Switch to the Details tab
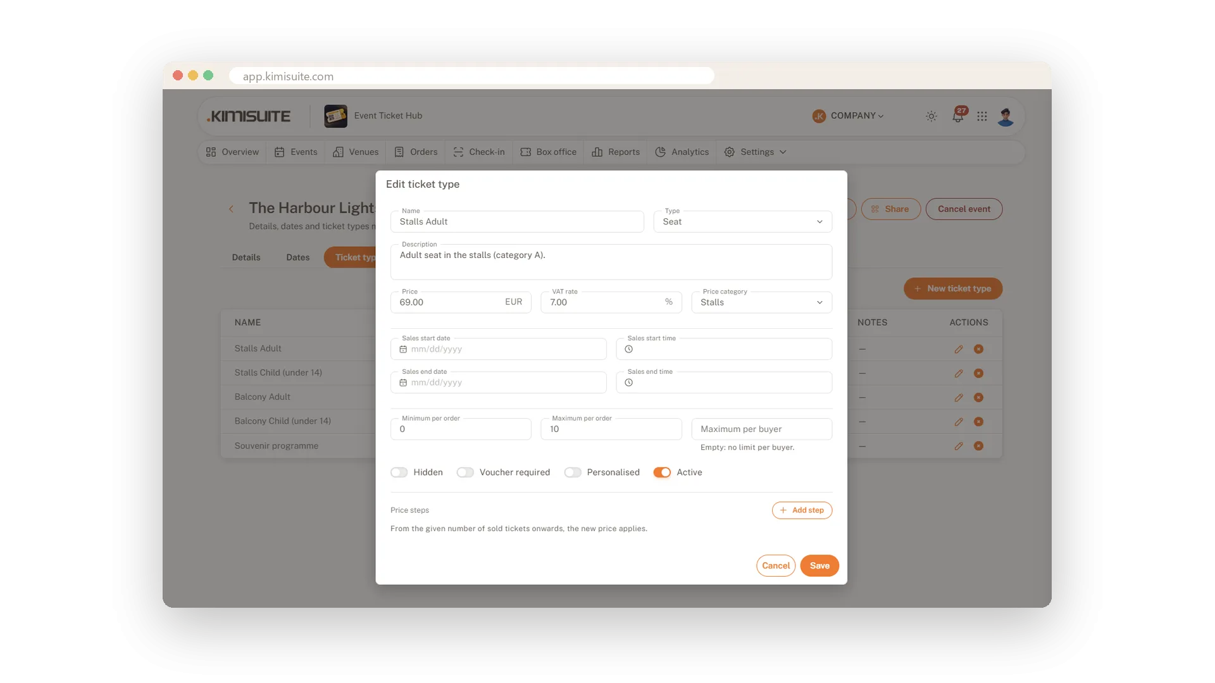 [246, 257]
